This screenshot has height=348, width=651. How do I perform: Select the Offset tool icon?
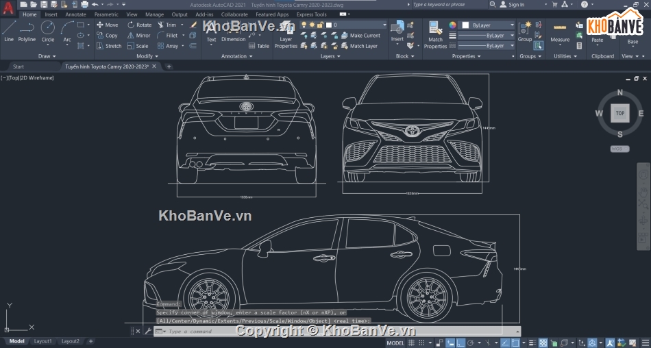point(193,46)
